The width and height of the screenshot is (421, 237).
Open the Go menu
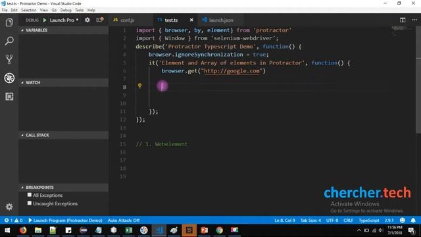coord(54,10)
